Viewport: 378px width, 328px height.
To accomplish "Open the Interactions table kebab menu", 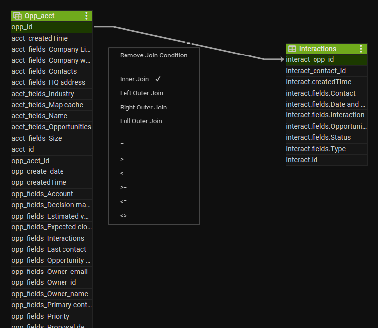I will click(361, 49).
